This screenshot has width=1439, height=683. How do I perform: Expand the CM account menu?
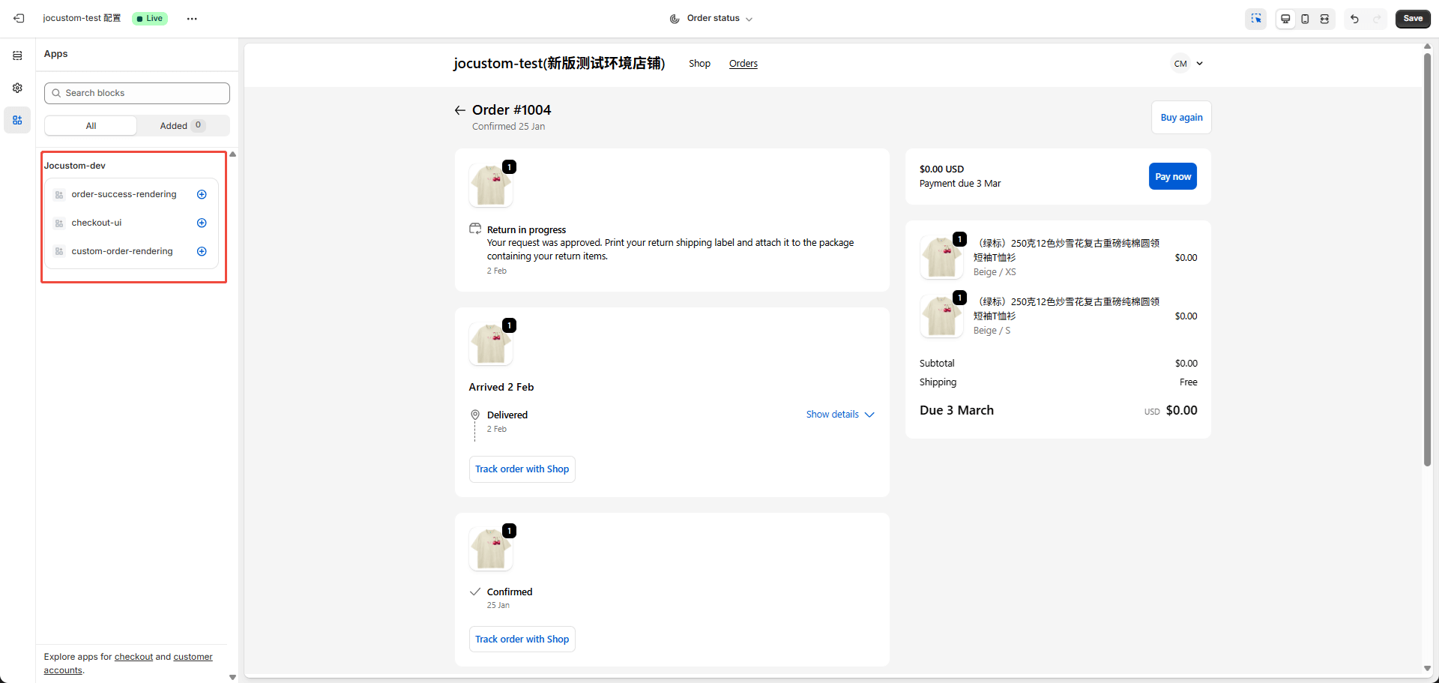(1188, 64)
